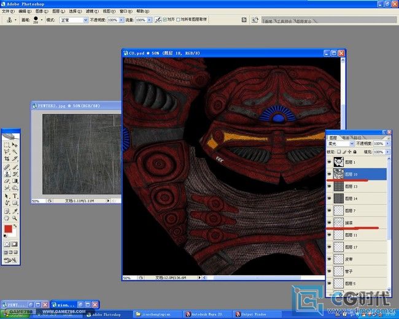
Task: Select the Pen tool
Action: click(7, 203)
